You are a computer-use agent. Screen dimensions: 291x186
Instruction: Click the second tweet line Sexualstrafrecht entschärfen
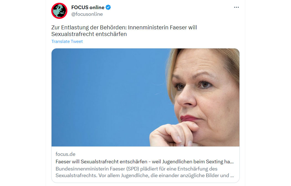point(89,34)
